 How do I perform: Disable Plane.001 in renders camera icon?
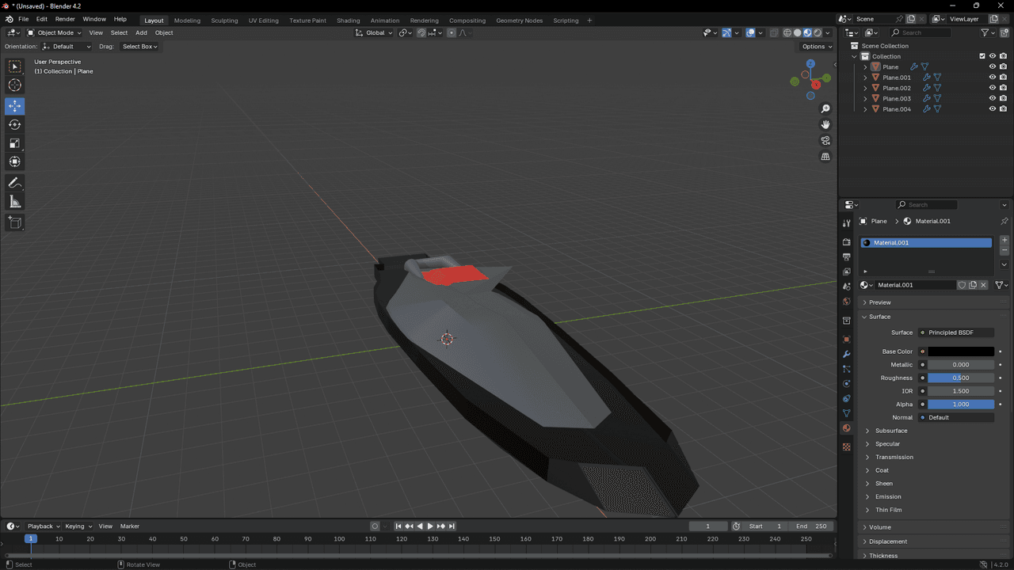pyautogui.click(x=1003, y=78)
